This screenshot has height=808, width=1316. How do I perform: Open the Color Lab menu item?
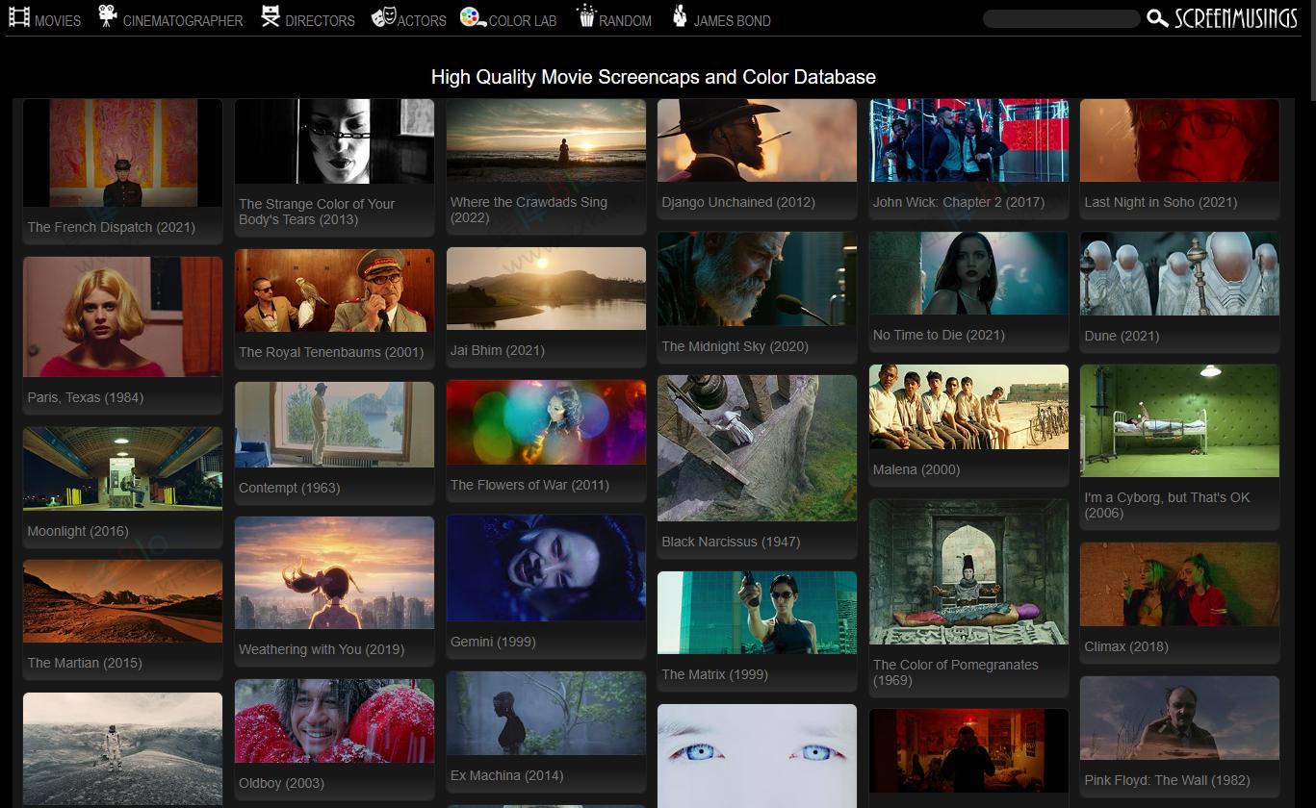[x=522, y=20]
